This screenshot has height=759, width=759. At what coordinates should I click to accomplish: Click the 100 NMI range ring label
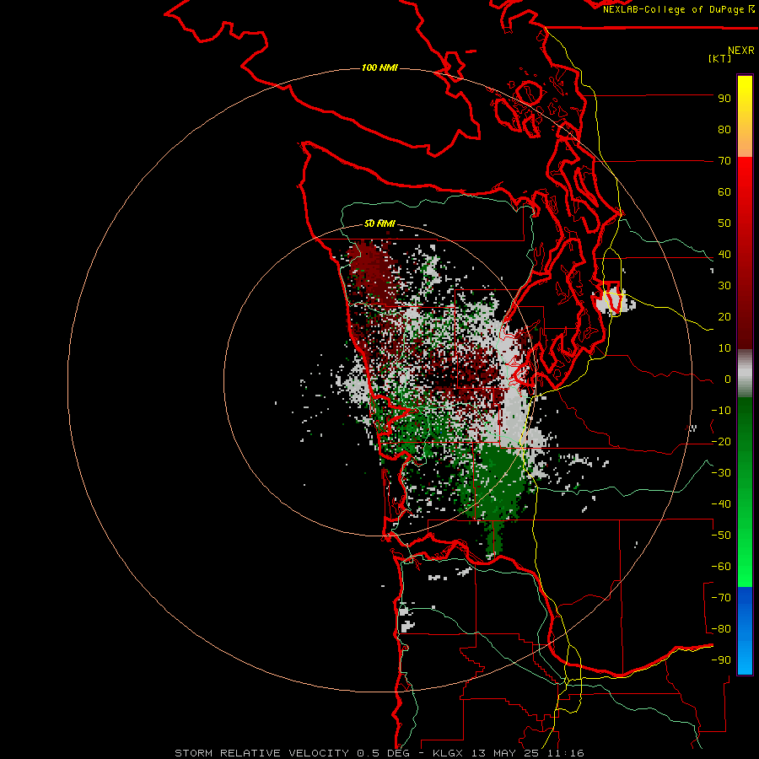(379, 67)
